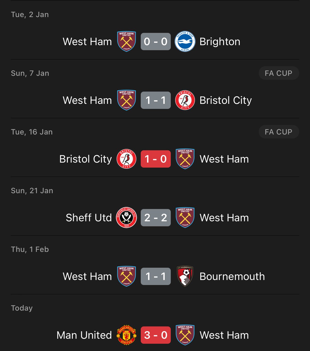
Task: Click the Manchester United club crest
Action: pos(126,335)
